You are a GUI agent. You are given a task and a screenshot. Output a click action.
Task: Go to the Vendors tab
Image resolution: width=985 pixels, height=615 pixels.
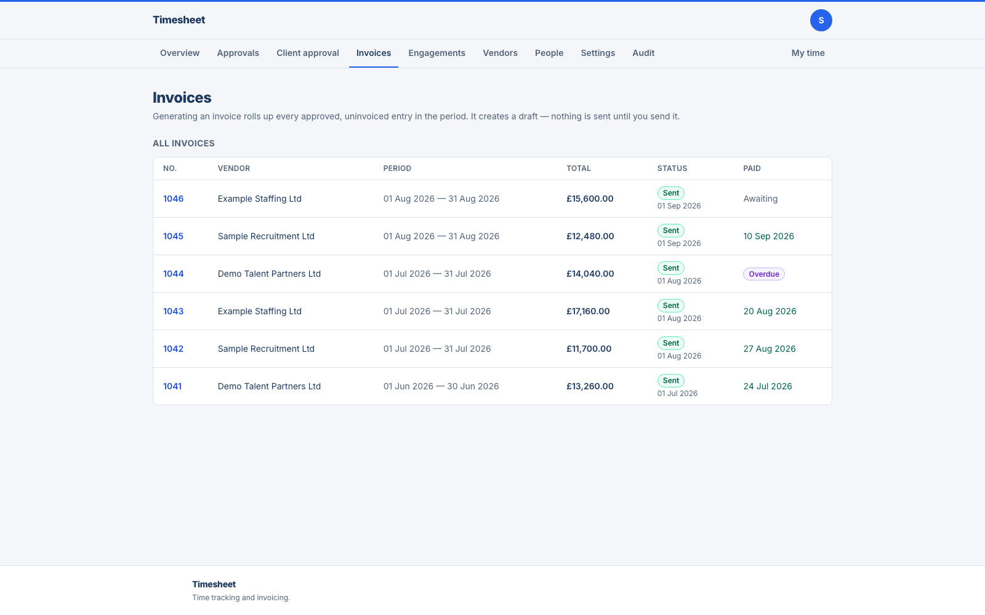pos(500,53)
